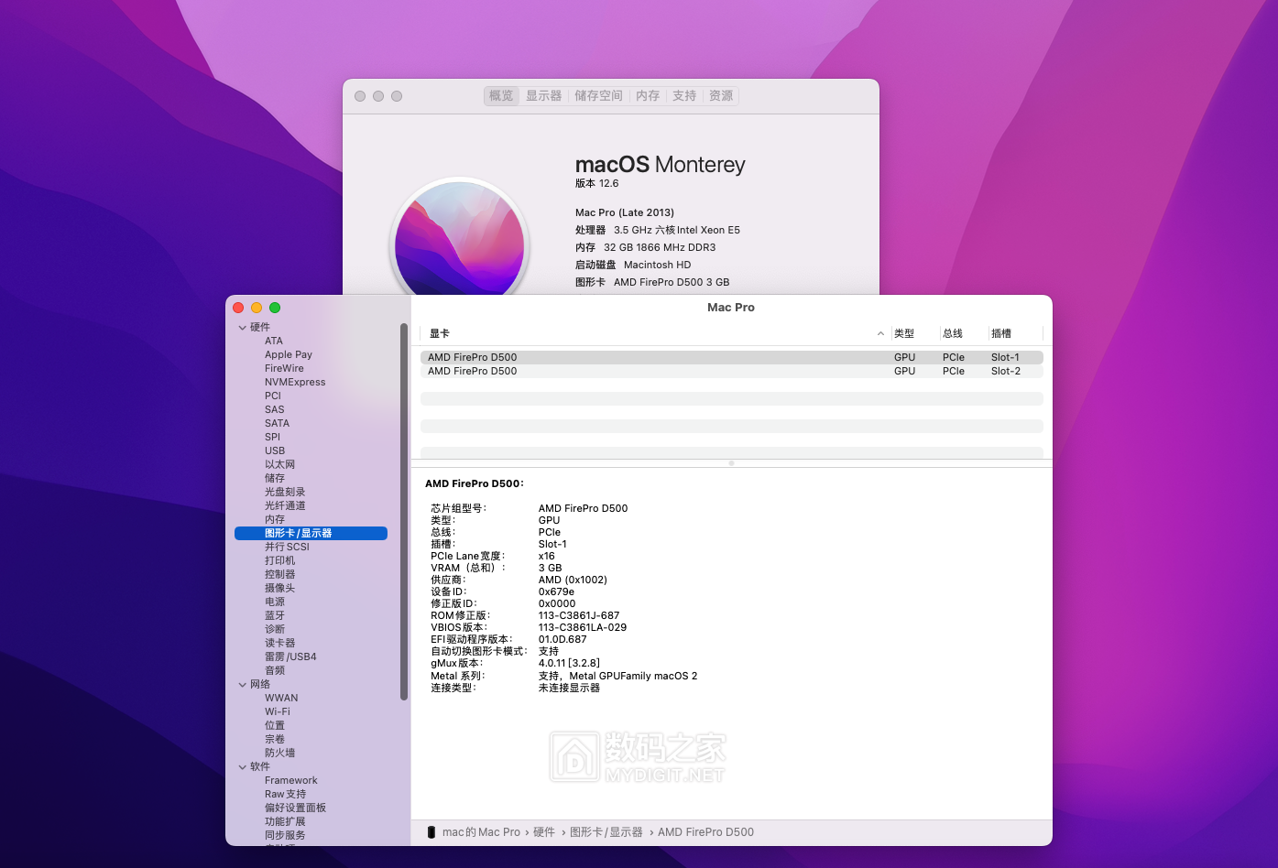Image resolution: width=1278 pixels, height=868 pixels.
Task: Collapse the 软件 section
Action: (x=242, y=766)
